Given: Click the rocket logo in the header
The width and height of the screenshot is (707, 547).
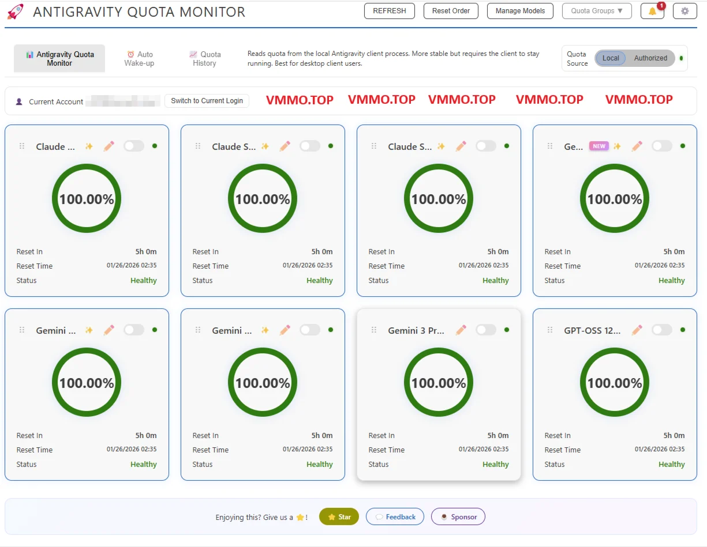Looking at the screenshot, I should coord(16,12).
